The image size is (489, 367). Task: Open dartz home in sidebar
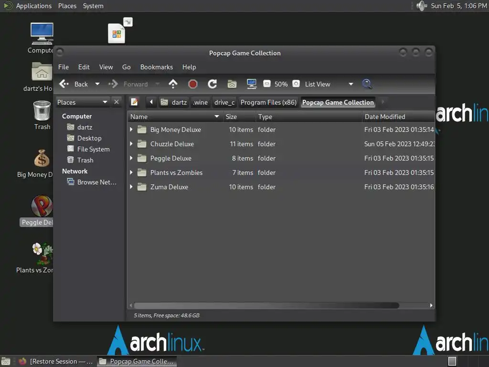80,127
